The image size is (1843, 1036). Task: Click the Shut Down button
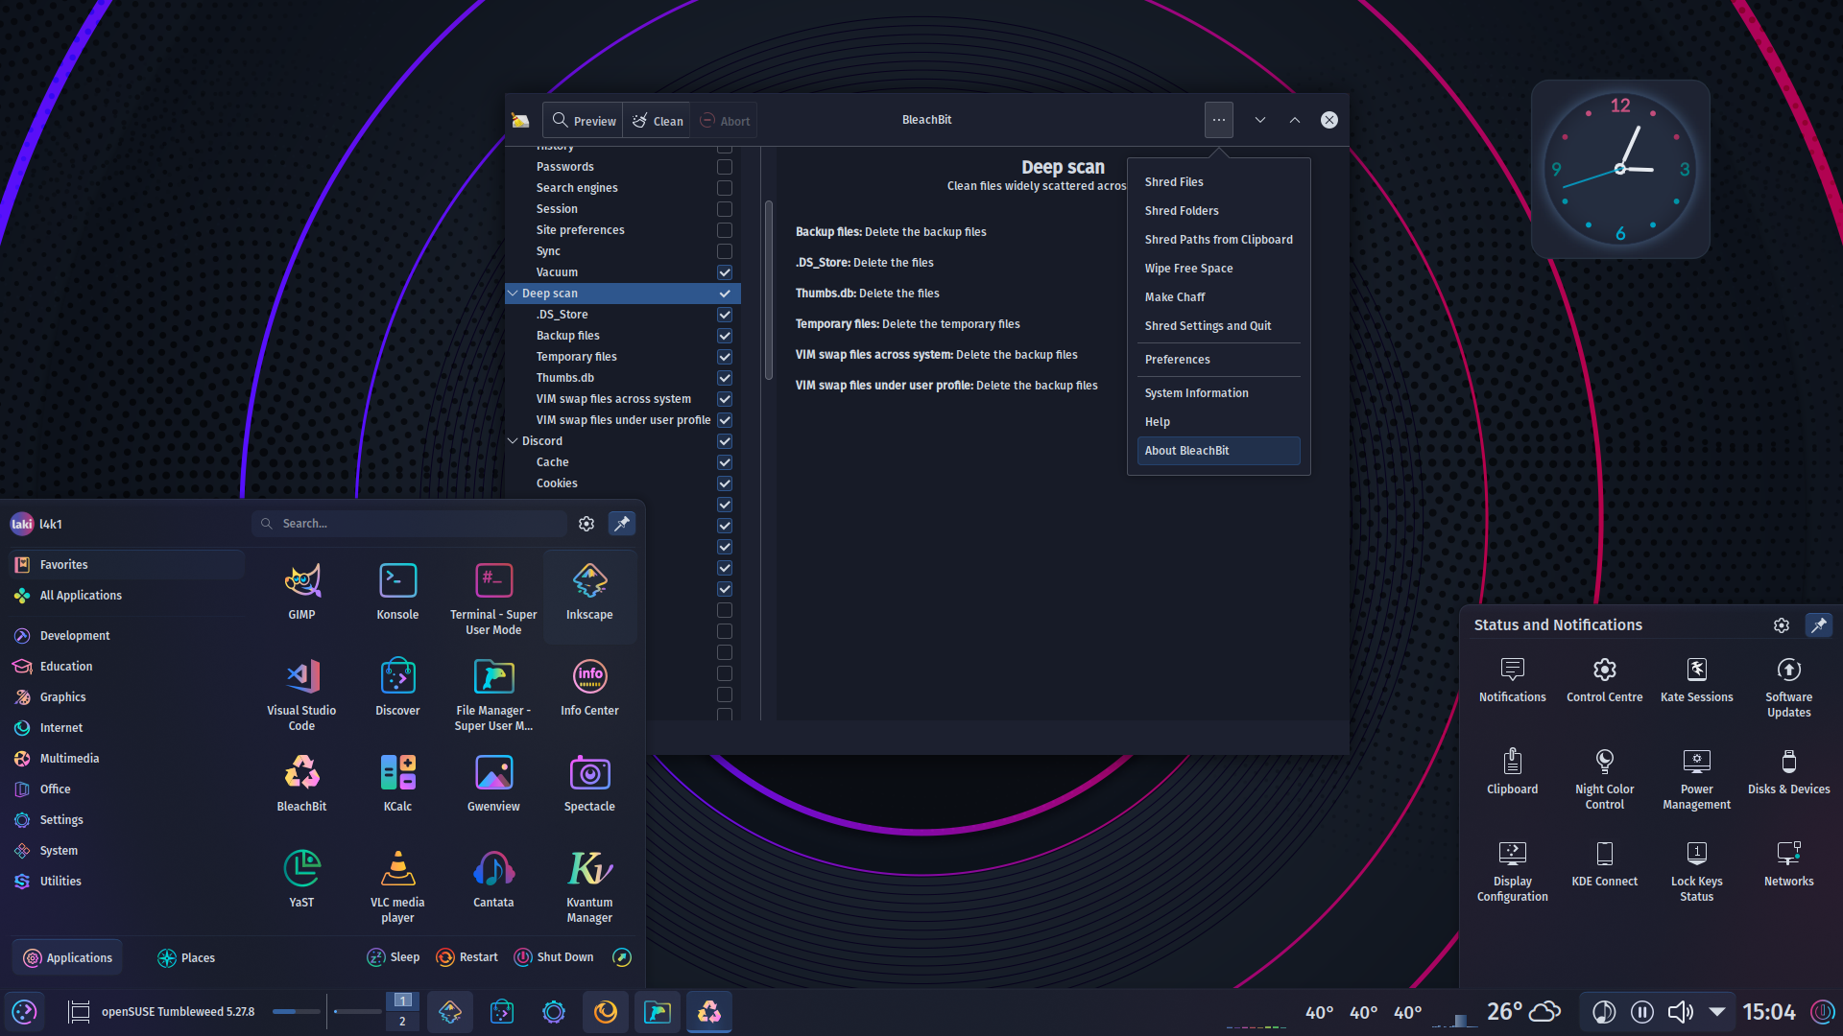(554, 957)
